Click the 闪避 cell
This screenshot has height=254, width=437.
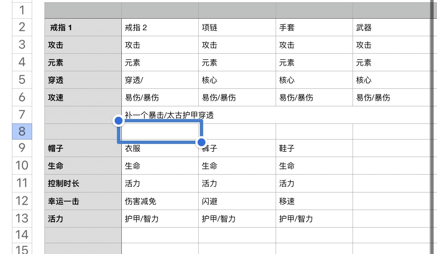[237, 201]
